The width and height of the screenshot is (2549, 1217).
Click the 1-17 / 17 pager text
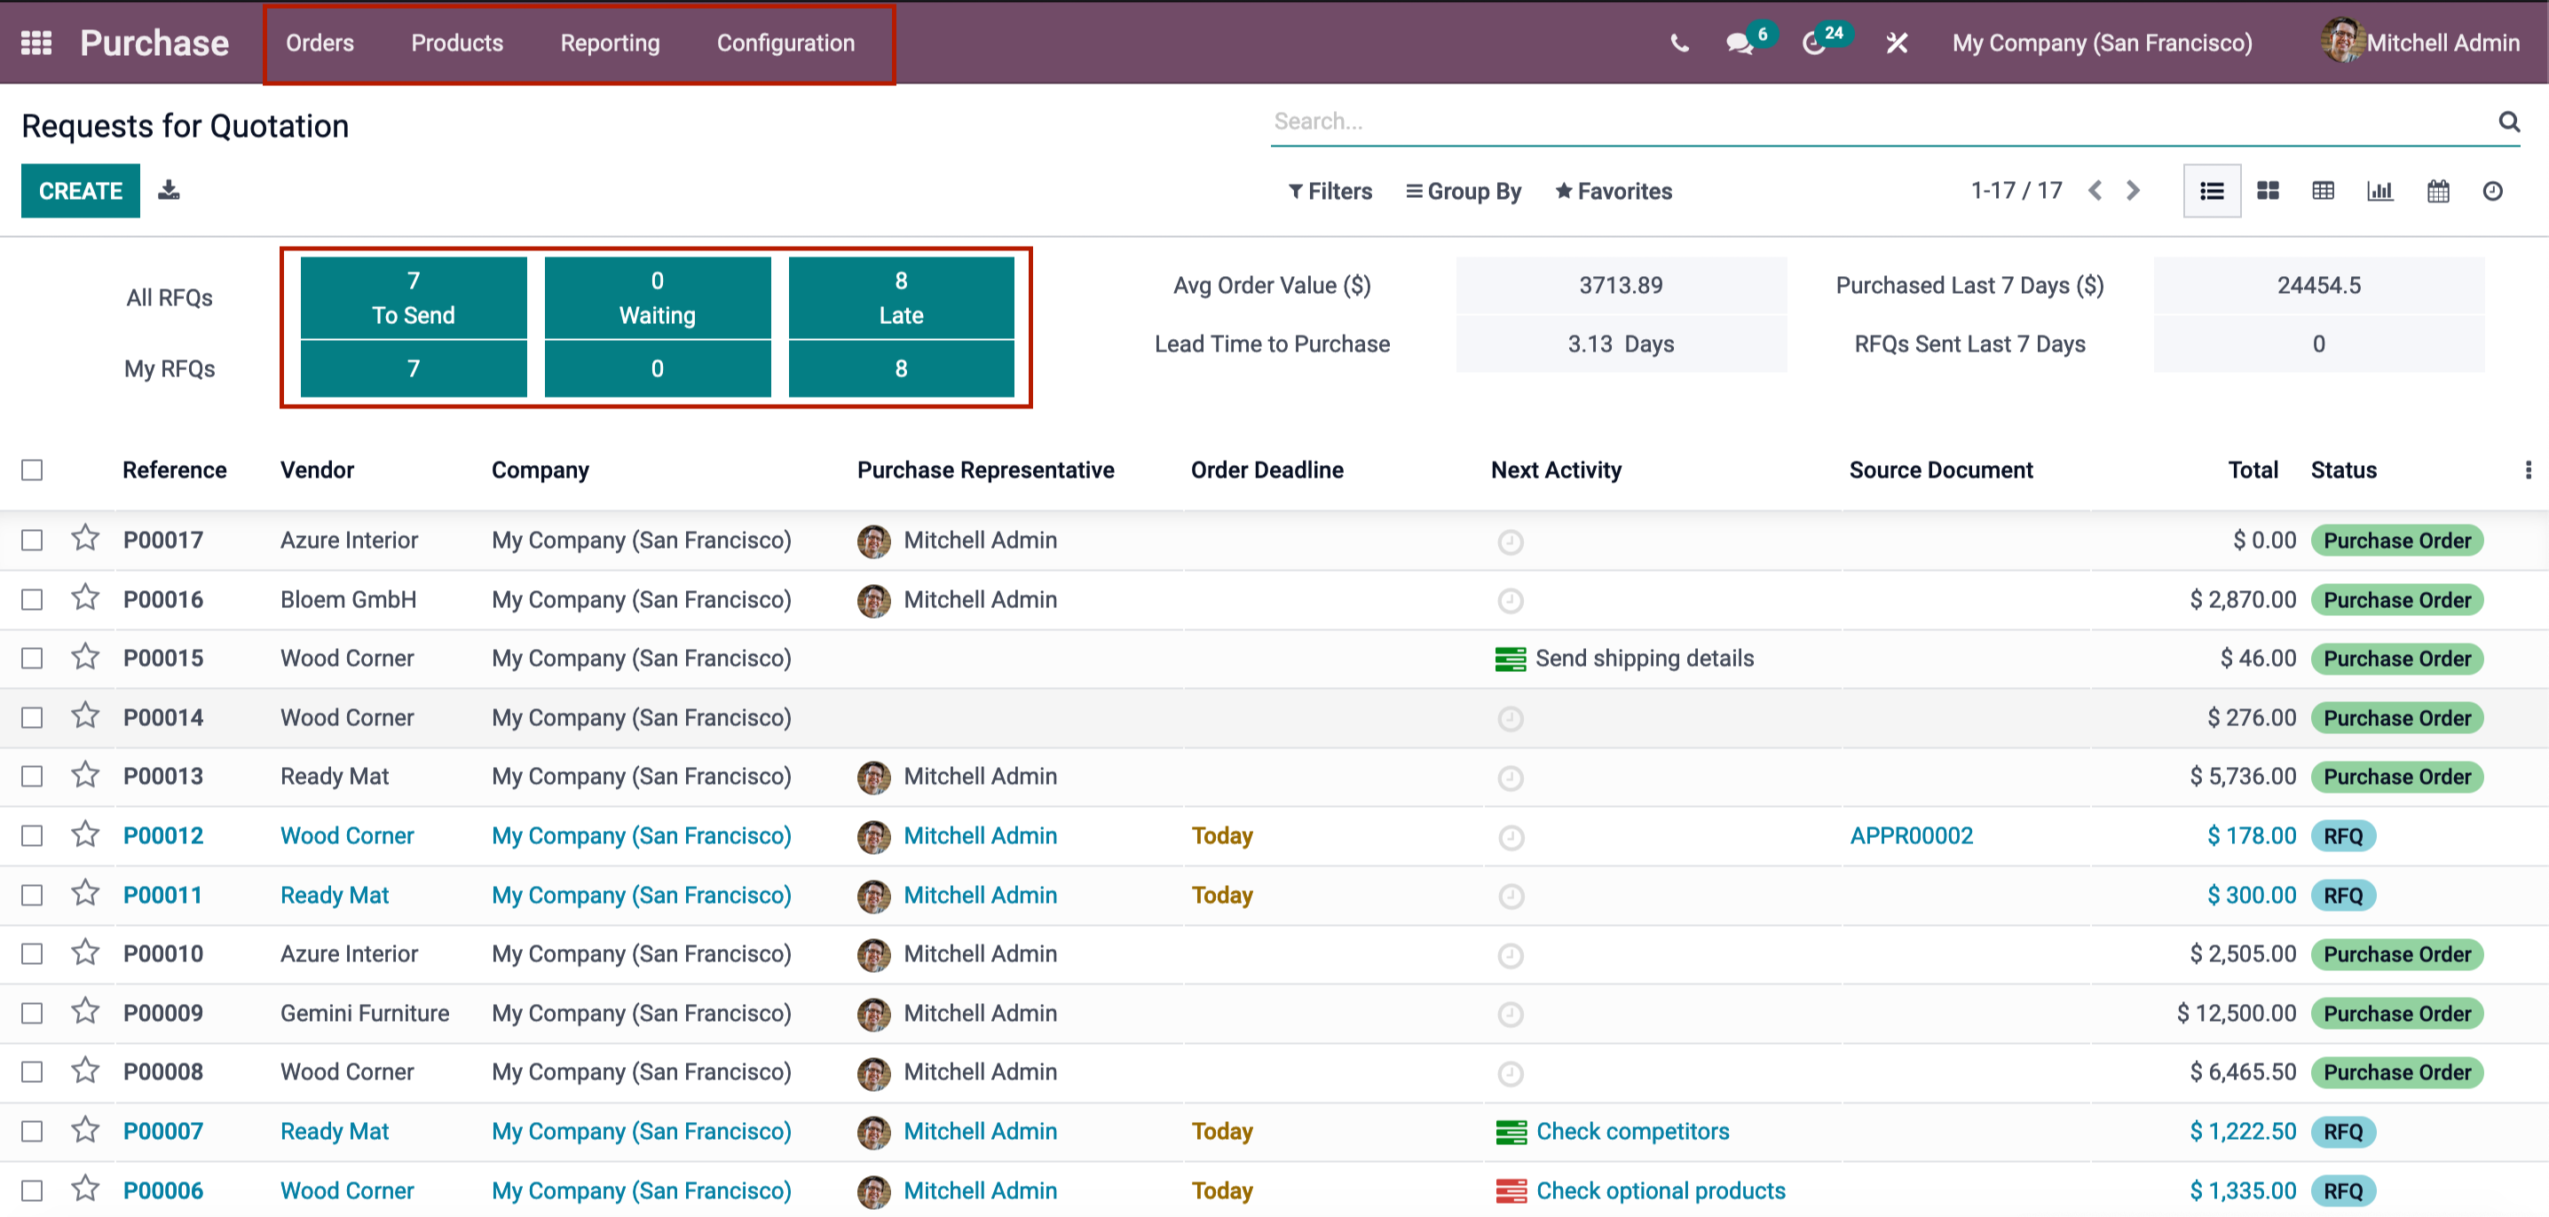pos(2016,190)
